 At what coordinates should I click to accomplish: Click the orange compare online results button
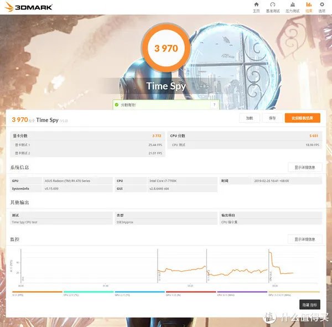tap(302, 118)
